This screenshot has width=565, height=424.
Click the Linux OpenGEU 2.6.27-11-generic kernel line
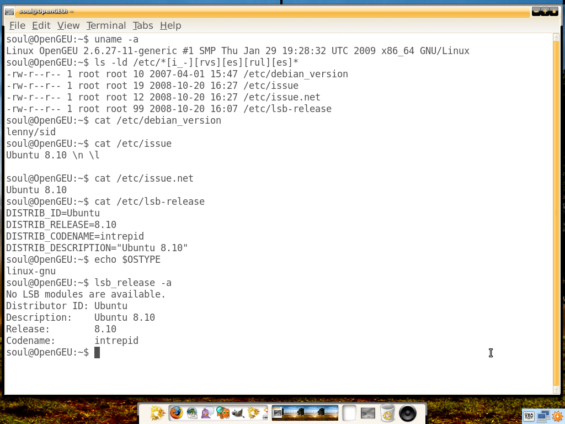tap(238, 51)
